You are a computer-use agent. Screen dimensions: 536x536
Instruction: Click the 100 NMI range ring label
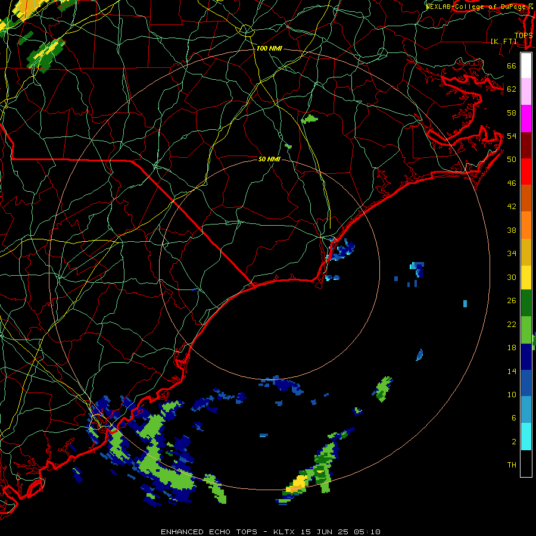point(269,49)
